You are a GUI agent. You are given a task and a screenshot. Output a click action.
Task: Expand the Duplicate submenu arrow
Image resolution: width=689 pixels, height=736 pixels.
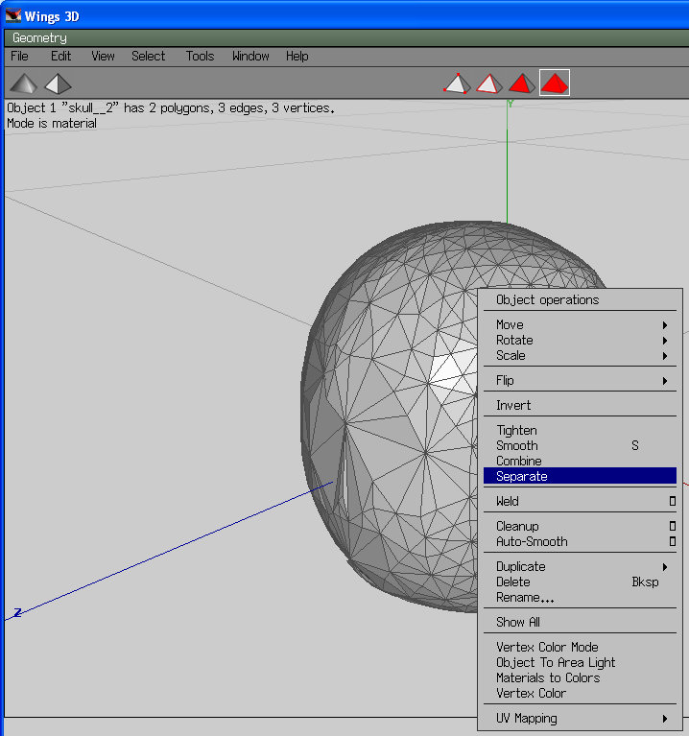664,567
